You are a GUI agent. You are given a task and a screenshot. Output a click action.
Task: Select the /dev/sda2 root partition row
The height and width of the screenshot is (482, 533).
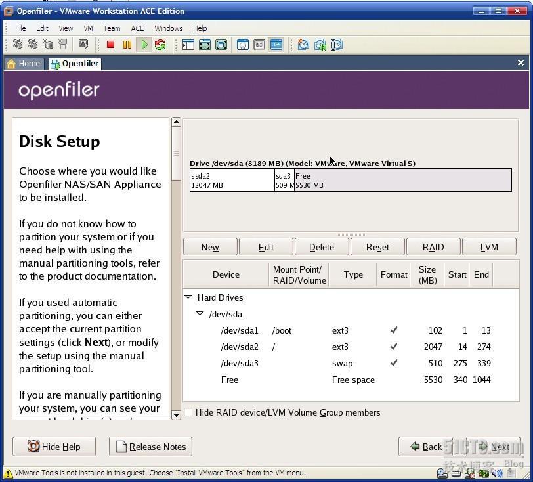click(x=351, y=347)
